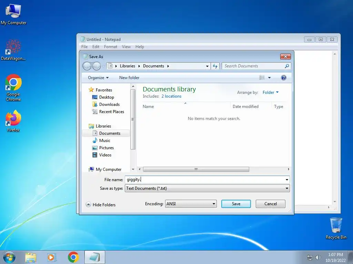Click the horizontal scrollbar thumb in file list
Viewport: 353px width, 264px height.
[x=196, y=169]
